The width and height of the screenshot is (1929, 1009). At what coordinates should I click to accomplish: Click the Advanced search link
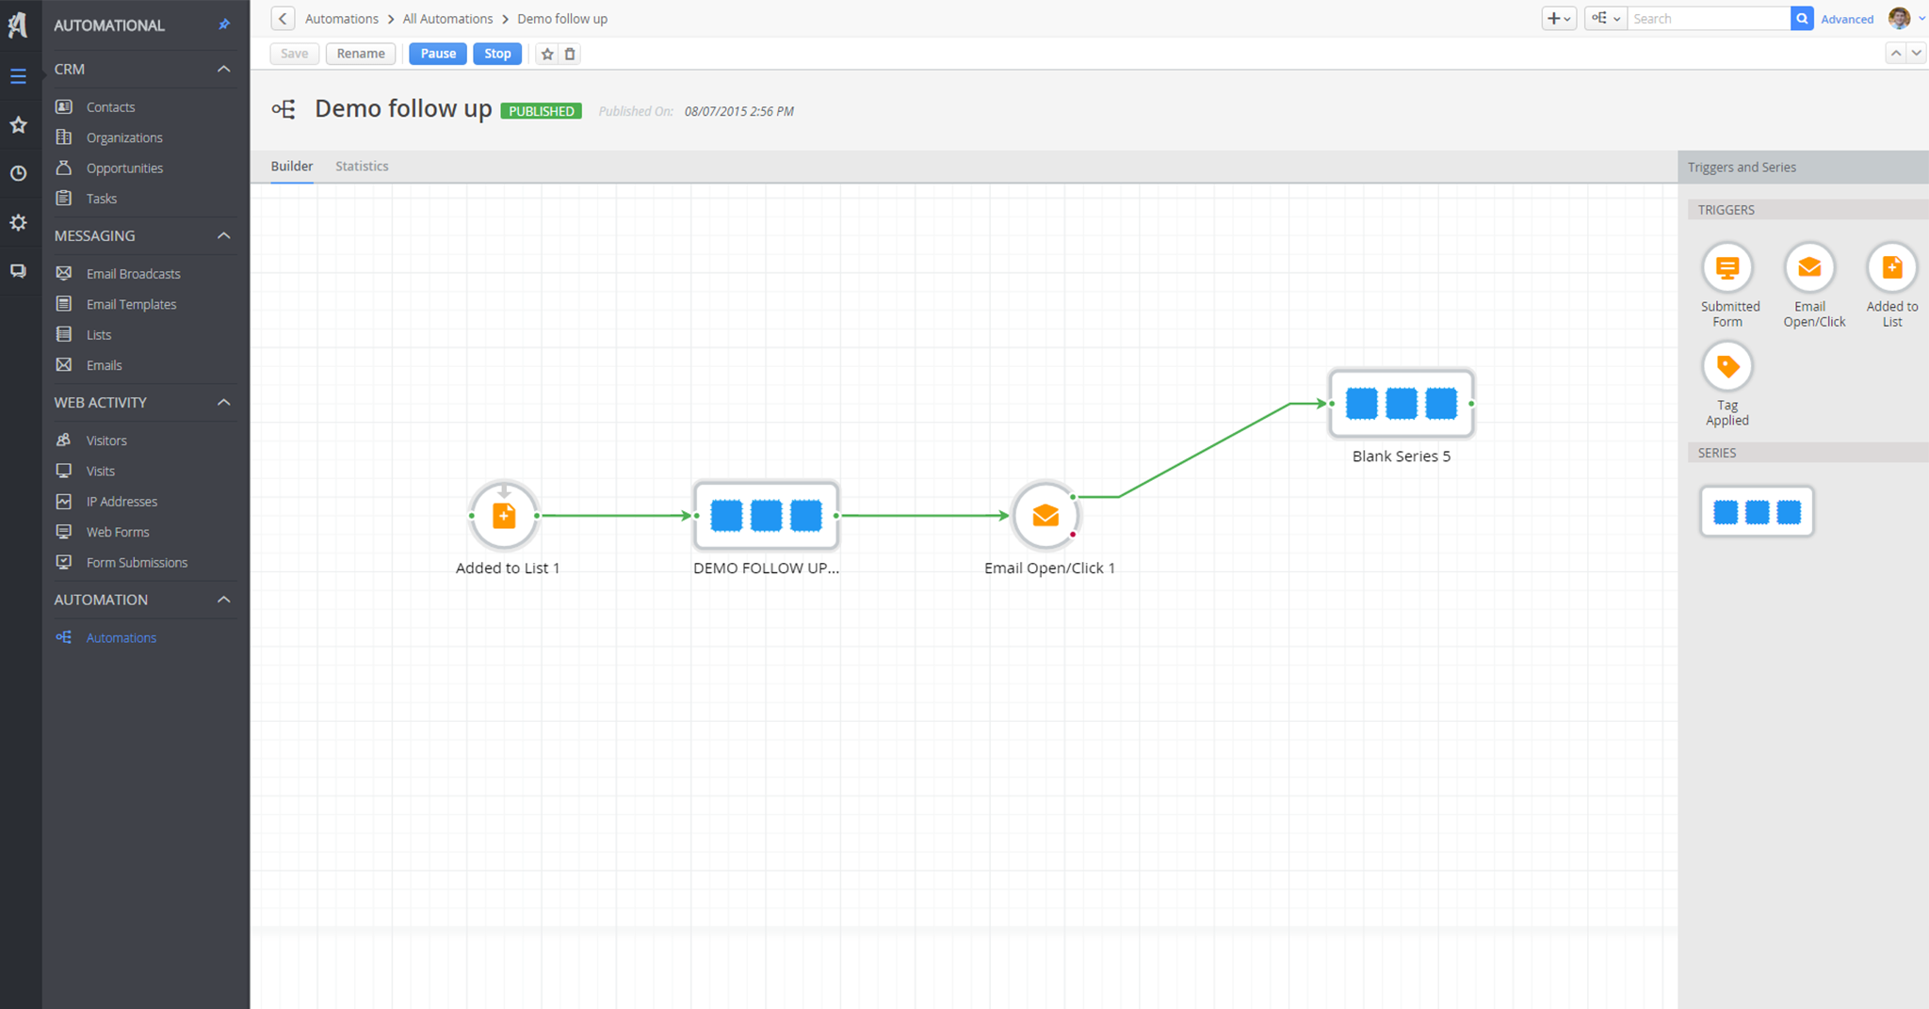tap(1846, 19)
